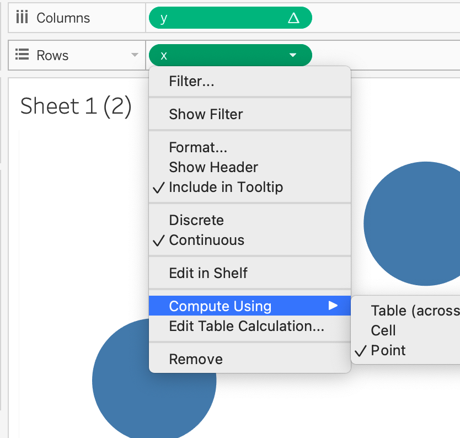The image size is (460, 438).
Task: Choose Point in Compute Using submenu
Action: click(388, 350)
